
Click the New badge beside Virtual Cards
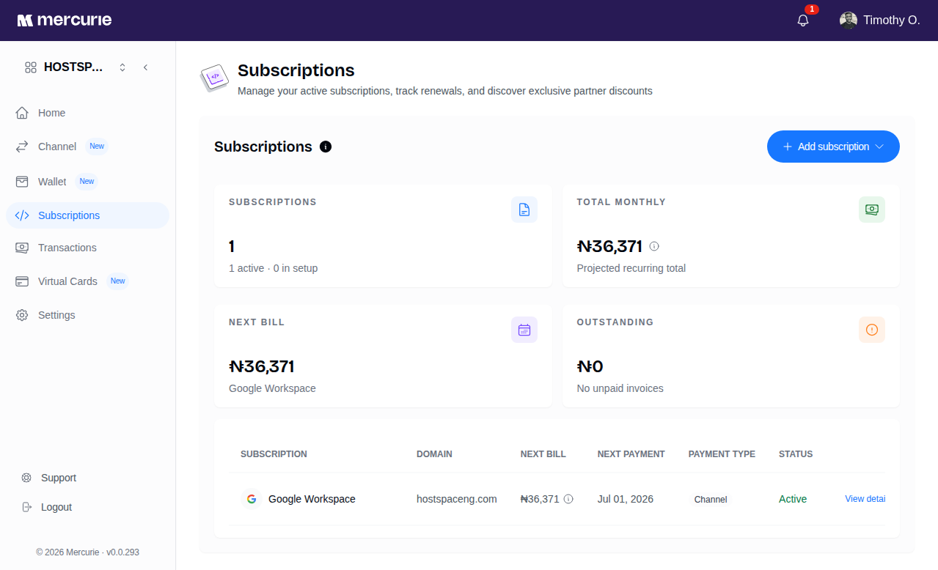(x=117, y=281)
